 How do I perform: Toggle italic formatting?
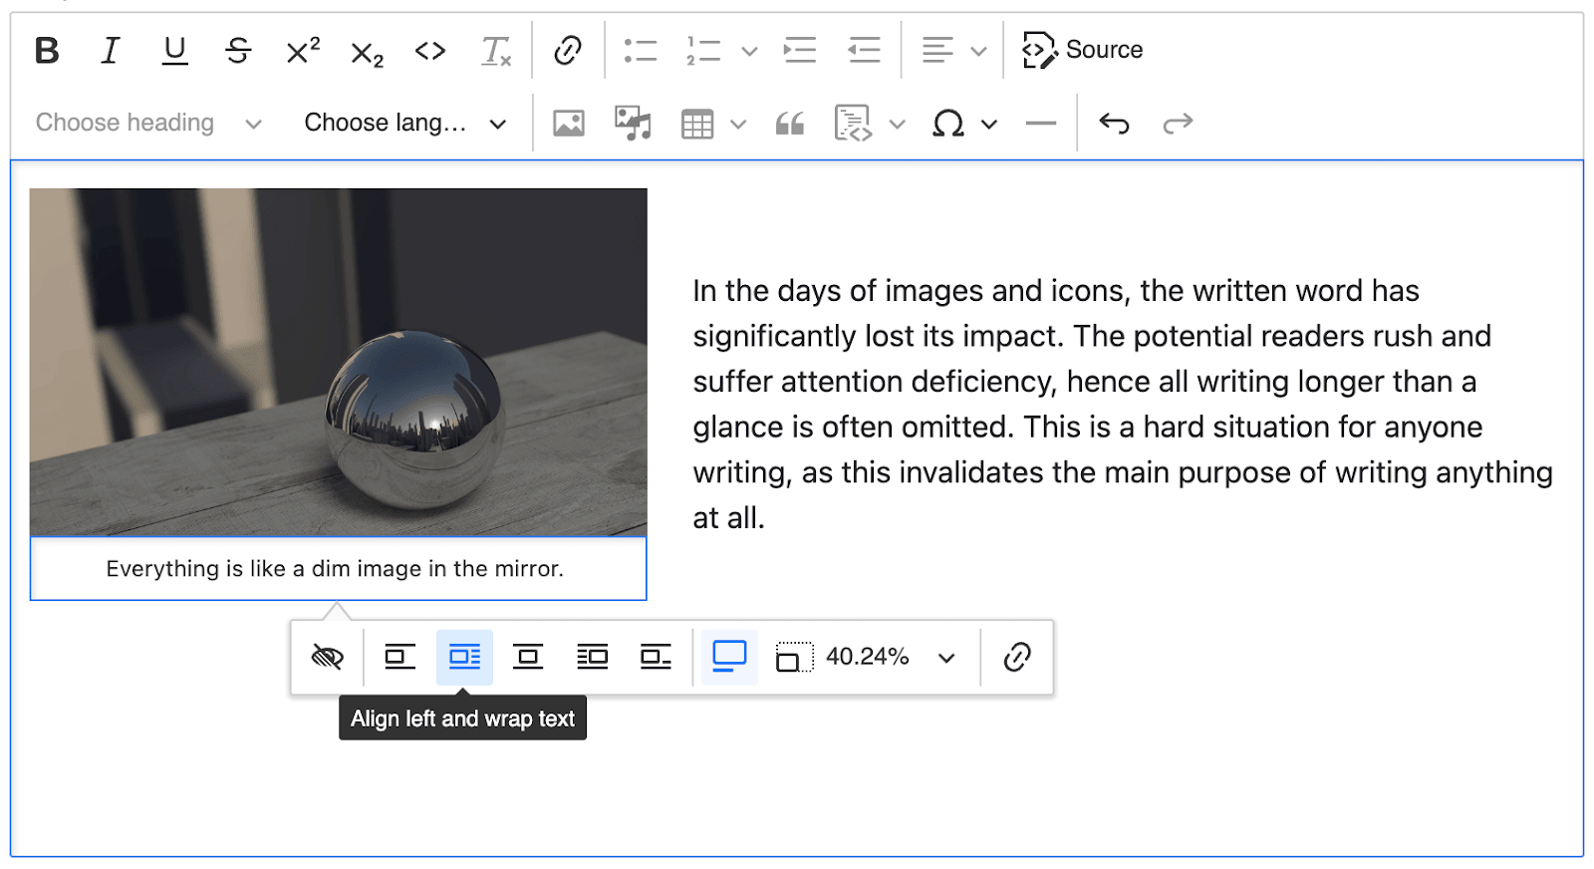tap(111, 50)
